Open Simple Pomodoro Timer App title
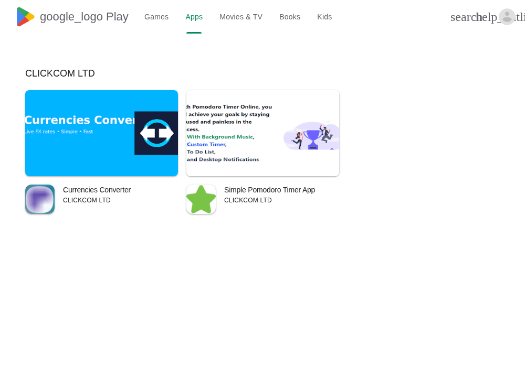525x367 pixels. click(x=269, y=190)
